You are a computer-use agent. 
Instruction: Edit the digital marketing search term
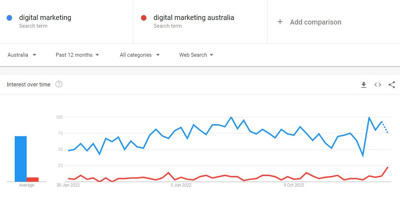(45, 17)
